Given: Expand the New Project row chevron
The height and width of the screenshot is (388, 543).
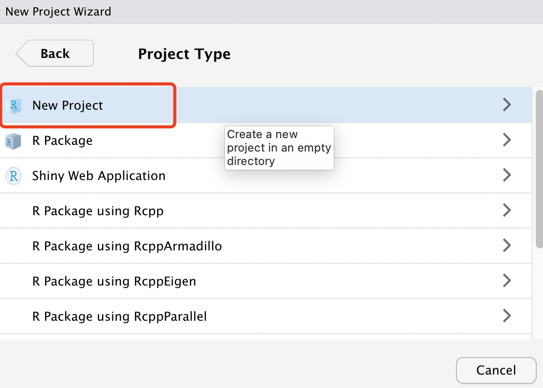Looking at the screenshot, I should tap(507, 105).
